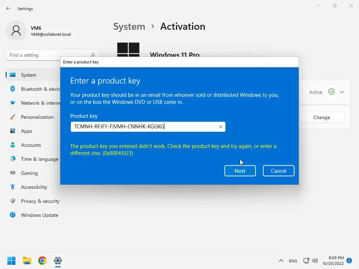Click the volume speaker tray icon
Viewport: 359px width, 269px height.
click(315, 261)
